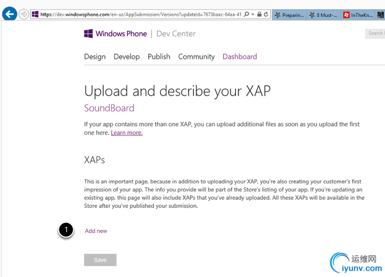Click the SoundBoard app name link
This screenshot has height=277, width=385.
109,108
